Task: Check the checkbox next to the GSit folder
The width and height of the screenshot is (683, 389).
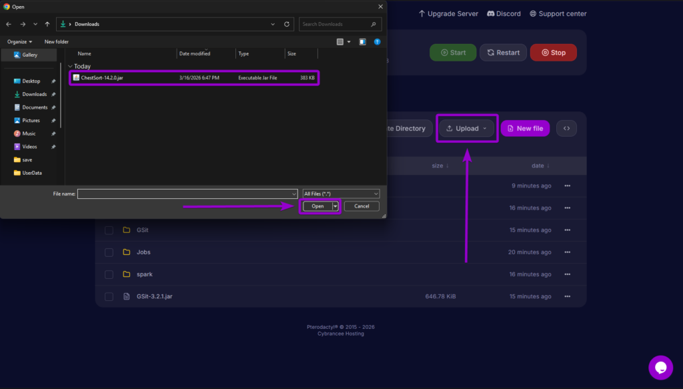Action: click(x=109, y=230)
